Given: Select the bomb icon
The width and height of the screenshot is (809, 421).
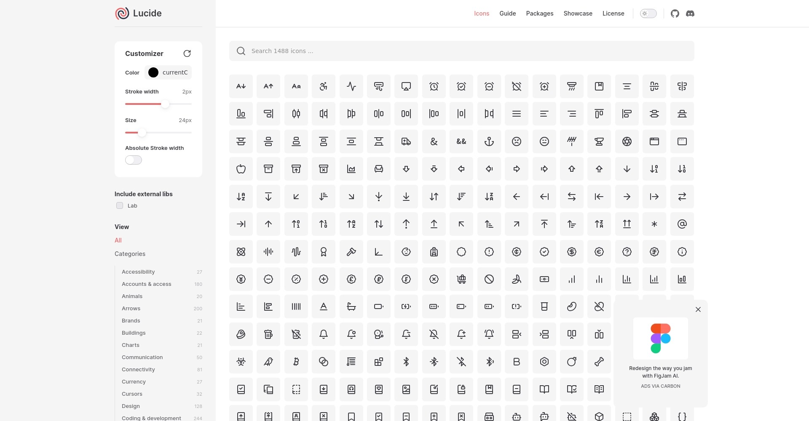Looking at the screenshot, I should 572,362.
